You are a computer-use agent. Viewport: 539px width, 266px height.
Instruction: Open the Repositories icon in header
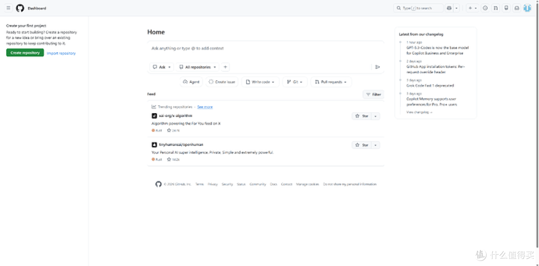point(506,8)
